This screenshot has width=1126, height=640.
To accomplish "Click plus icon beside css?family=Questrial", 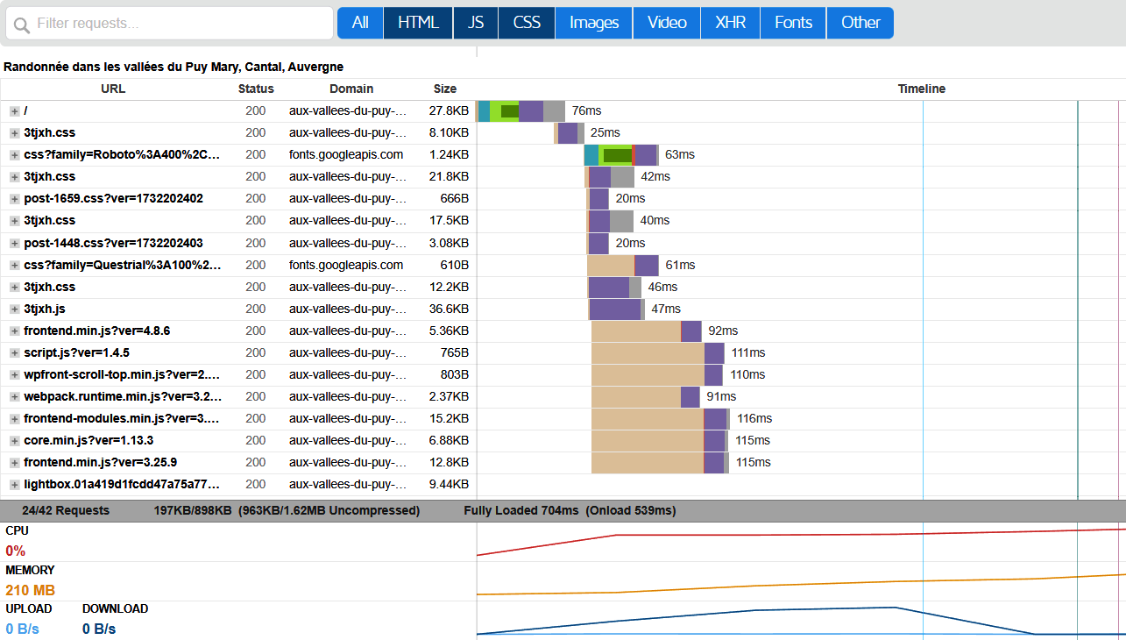I will pyautogui.click(x=14, y=265).
